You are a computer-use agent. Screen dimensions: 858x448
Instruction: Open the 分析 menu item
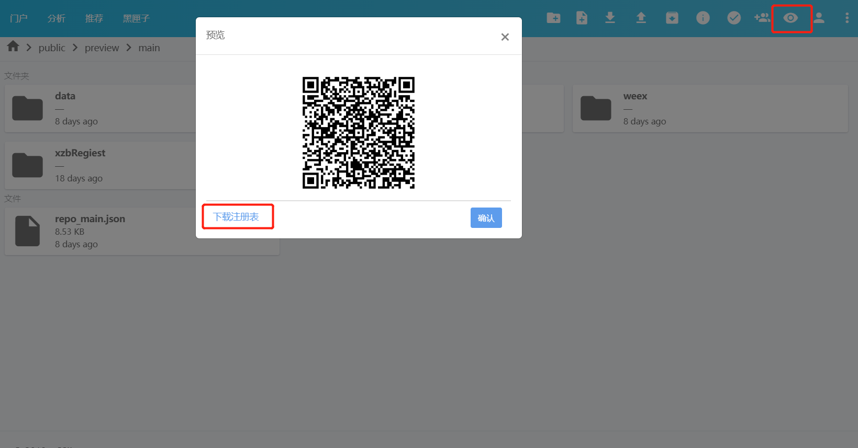[56, 18]
